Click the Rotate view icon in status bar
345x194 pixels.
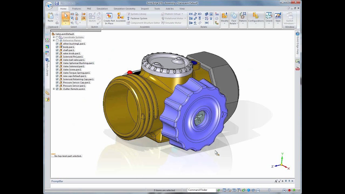click(x=244, y=190)
